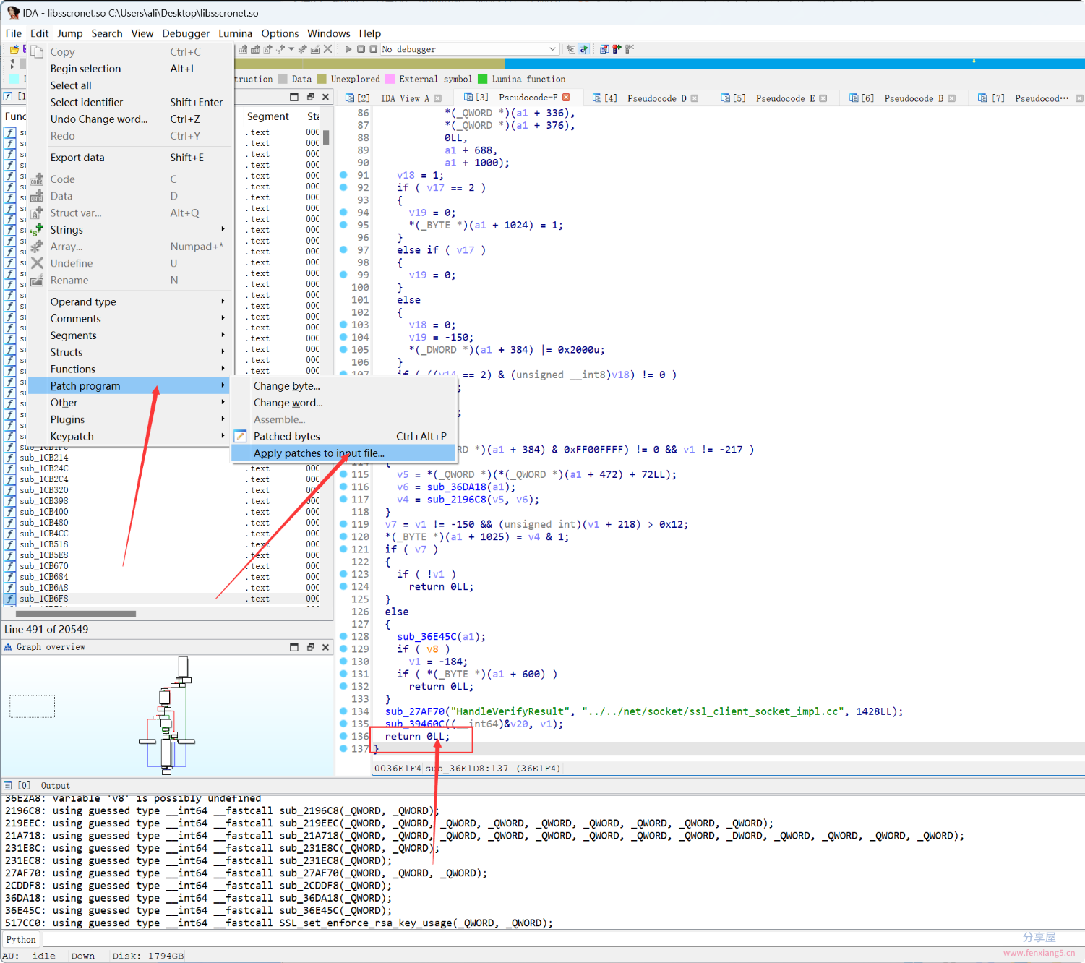
Task: Click the X cancel icon in toolbar
Action: pos(327,49)
